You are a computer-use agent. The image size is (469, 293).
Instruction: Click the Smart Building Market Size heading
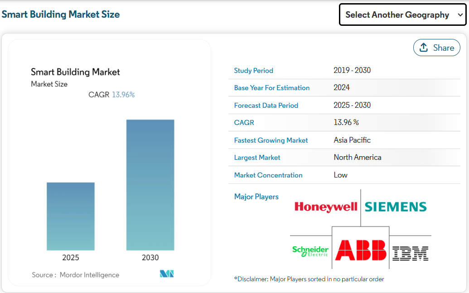(x=61, y=14)
